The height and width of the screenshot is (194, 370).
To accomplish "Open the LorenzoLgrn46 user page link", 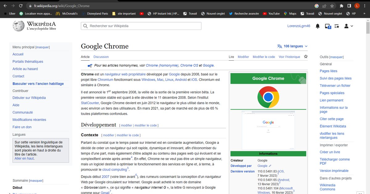I will click(x=299, y=26).
